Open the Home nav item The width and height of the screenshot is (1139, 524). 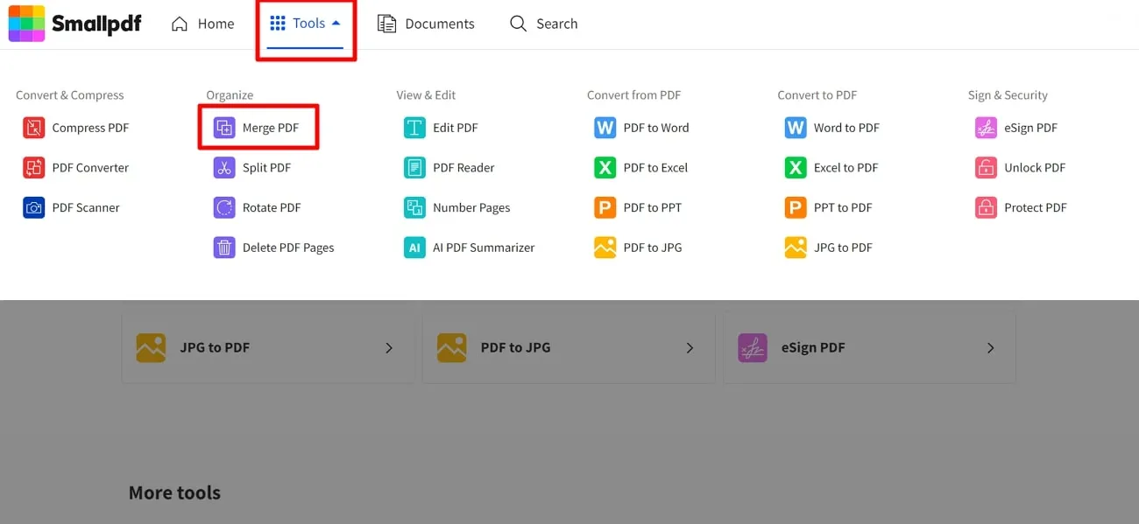[x=202, y=24]
